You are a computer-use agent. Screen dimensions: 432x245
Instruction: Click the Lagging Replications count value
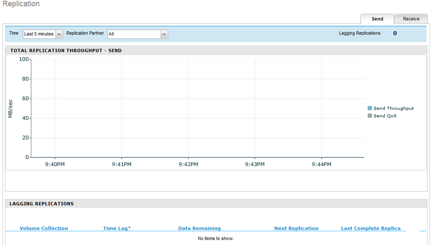click(395, 33)
